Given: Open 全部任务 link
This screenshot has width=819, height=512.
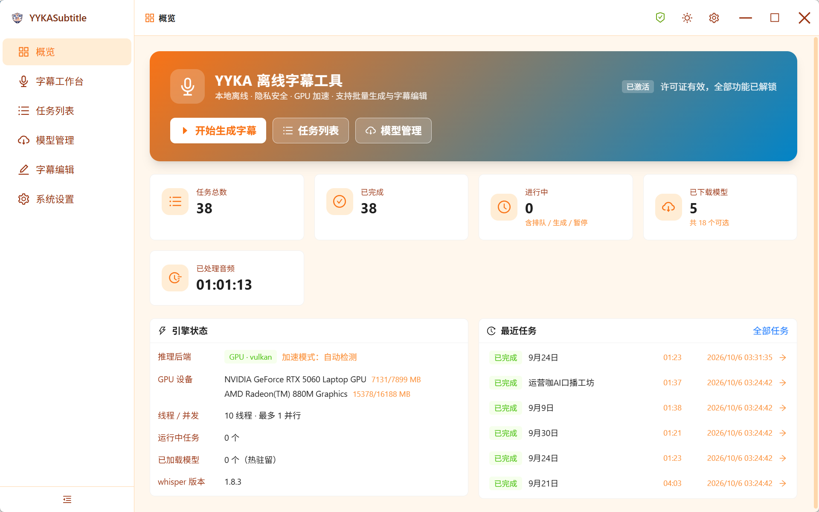Looking at the screenshot, I should point(770,331).
